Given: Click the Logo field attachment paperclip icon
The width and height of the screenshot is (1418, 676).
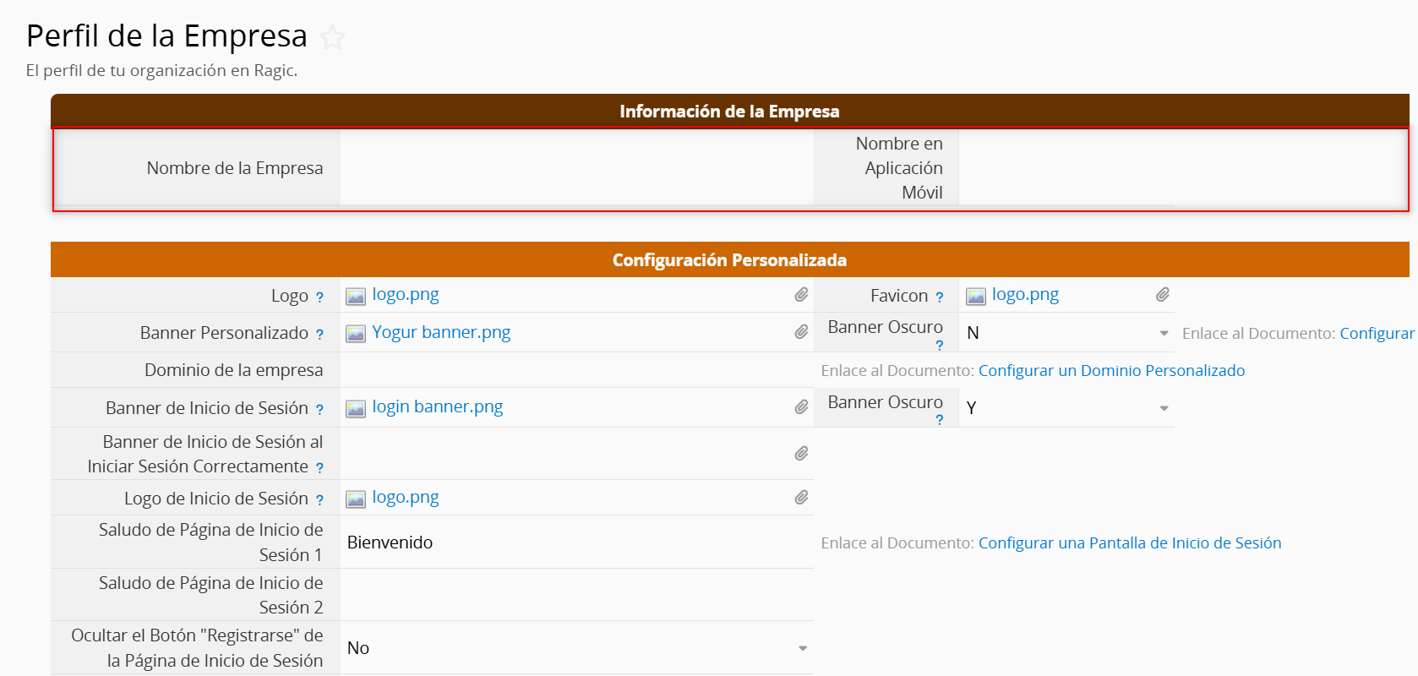Looking at the screenshot, I should [x=801, y=295].
